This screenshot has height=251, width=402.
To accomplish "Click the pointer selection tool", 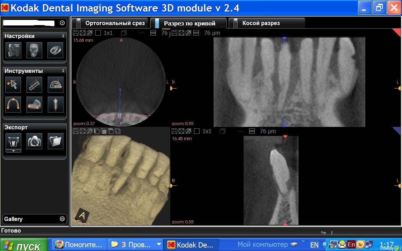I will [x=13, y=85].
